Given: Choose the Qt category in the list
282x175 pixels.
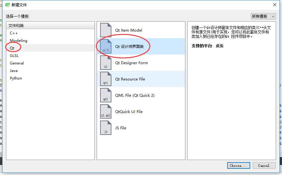Looking at the screenshot, I should coord(50,48).
